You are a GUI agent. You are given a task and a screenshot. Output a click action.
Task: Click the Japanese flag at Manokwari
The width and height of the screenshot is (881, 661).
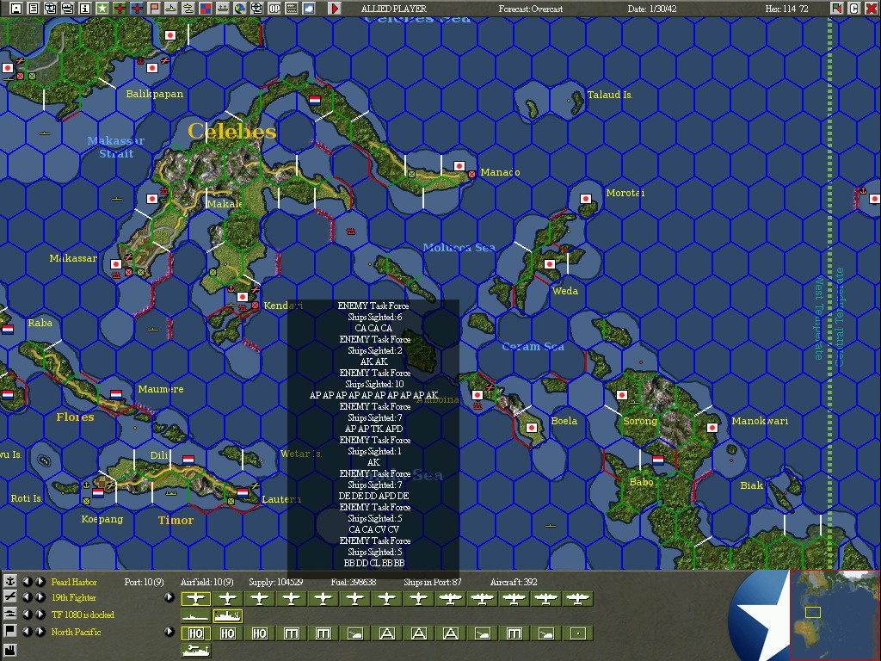712,428
